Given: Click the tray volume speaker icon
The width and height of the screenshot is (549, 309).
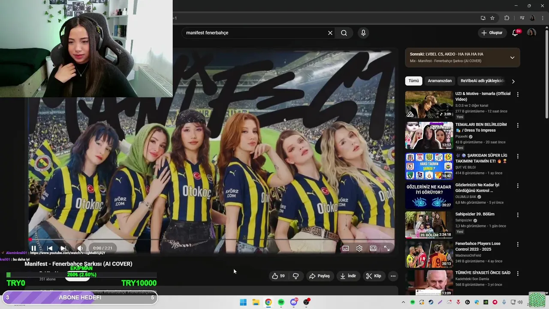Looking at the screenshot, I should pos(520,302).
